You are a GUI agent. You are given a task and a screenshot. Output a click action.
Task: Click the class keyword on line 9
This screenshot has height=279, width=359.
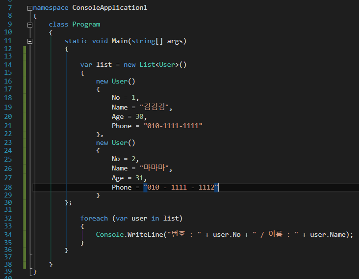coord(58,25)
